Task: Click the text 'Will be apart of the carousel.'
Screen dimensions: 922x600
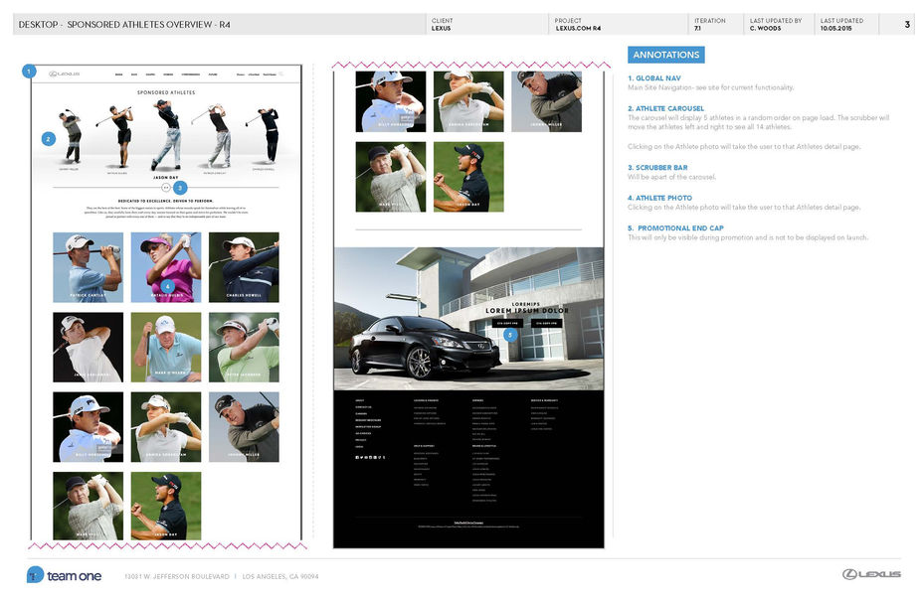Action: (x=671, y=177)
